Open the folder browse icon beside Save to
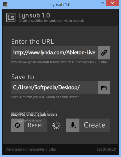This screenshot has width=121, height=157. [104, 88]
